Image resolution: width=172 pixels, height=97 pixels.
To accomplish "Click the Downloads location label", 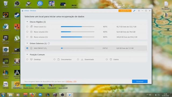I will (x=89, y=59).
